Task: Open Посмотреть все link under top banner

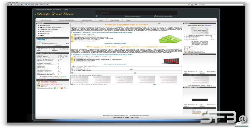Action: (x=133, y=16)
